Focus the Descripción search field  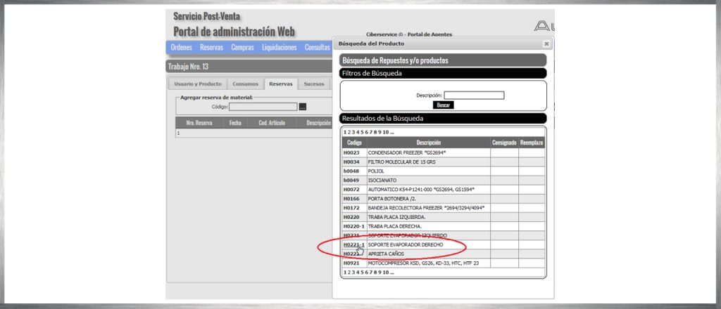[474, 96]
